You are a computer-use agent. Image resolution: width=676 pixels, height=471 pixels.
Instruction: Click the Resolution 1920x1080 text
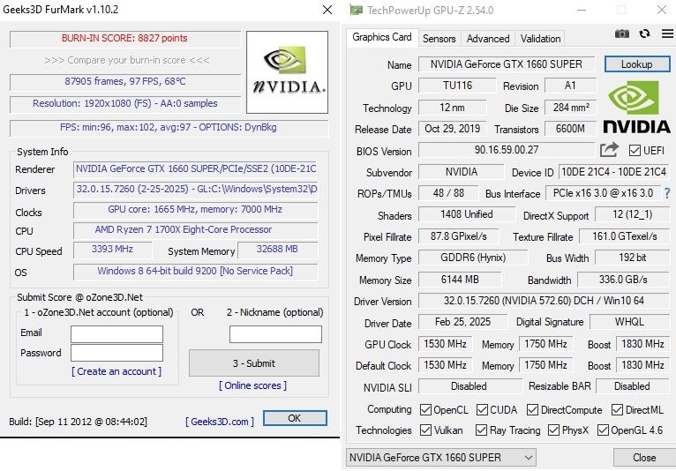coord(125,103)
